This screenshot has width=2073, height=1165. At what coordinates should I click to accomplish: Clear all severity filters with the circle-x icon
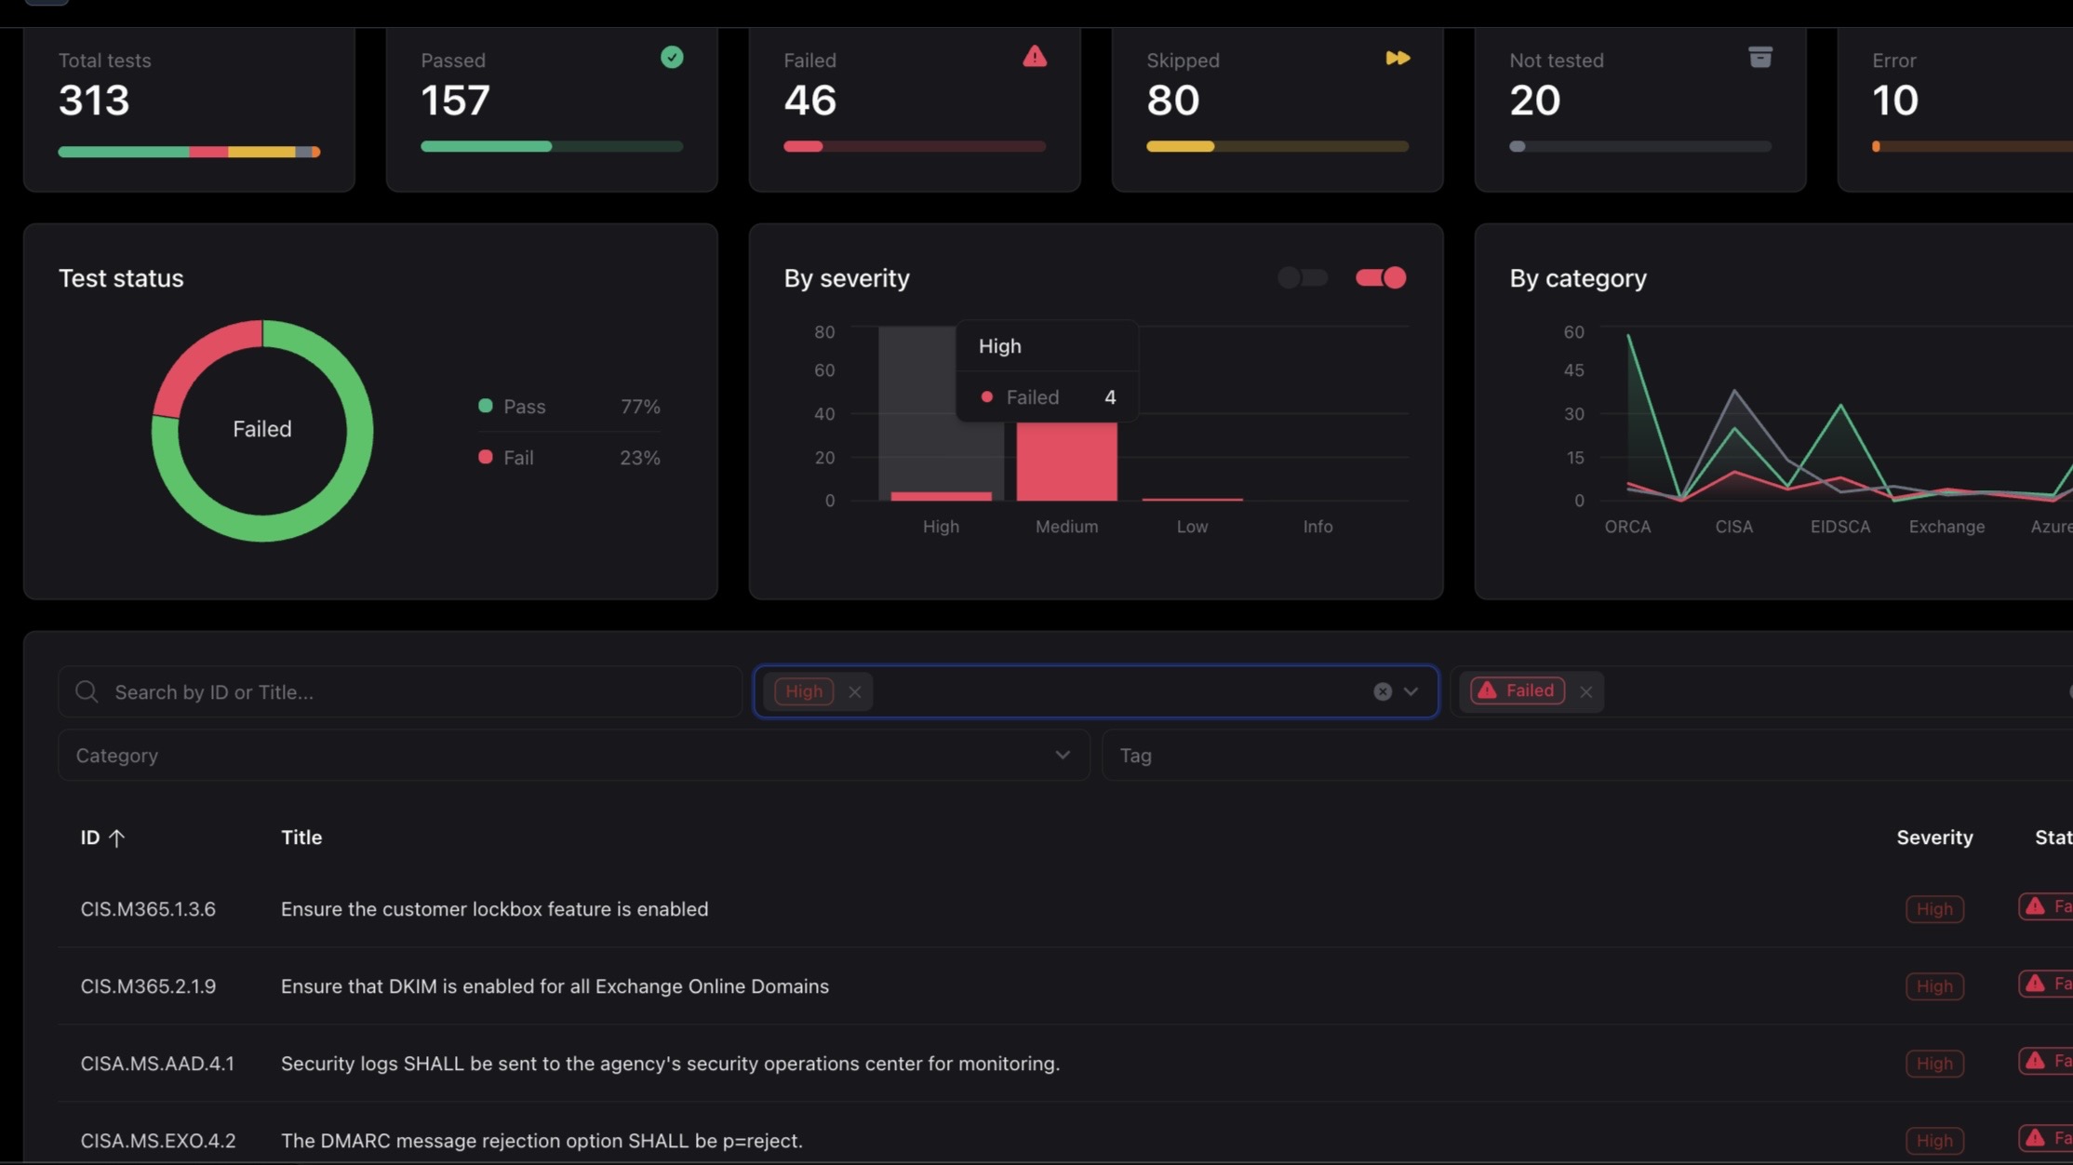click(x=1383, y=691)
